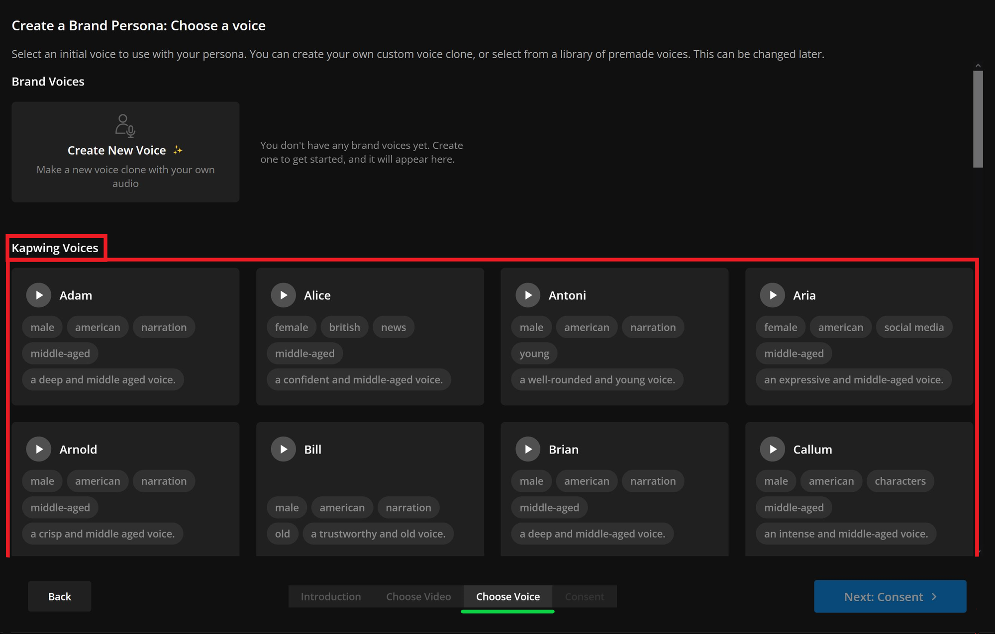Click the scrollbar up arrow
This screenshot has width=995, height=634.
point(978,66)
